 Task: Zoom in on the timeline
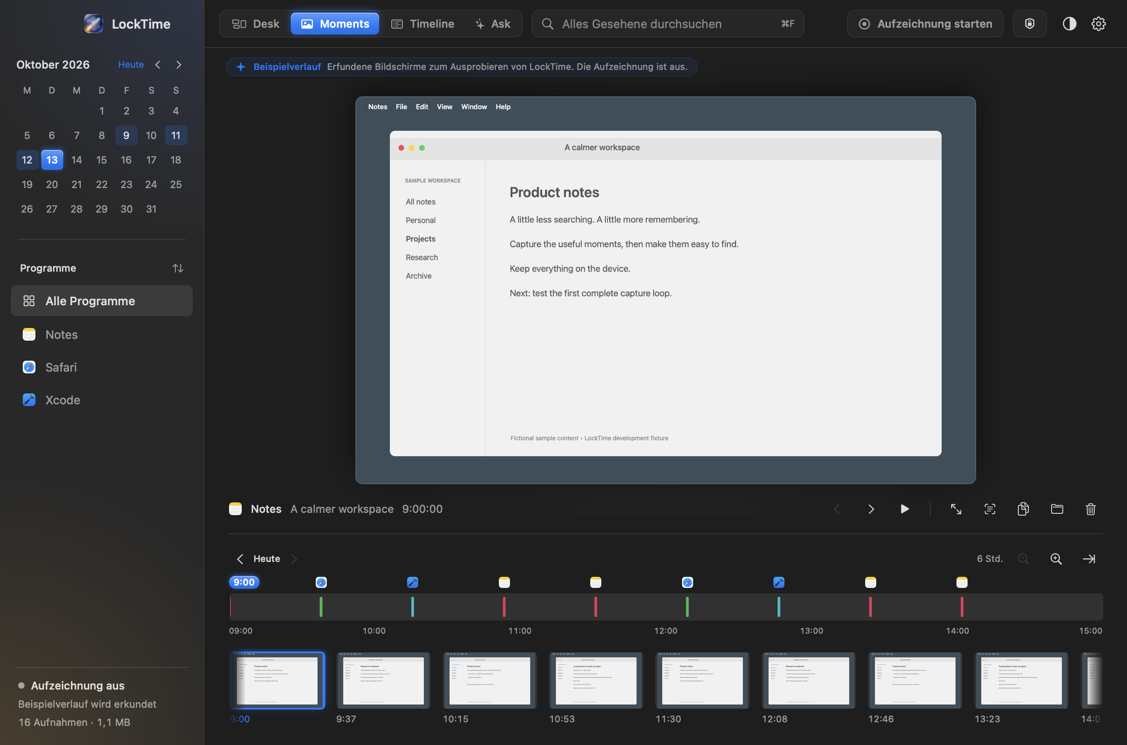click(x=1056, y=559)
